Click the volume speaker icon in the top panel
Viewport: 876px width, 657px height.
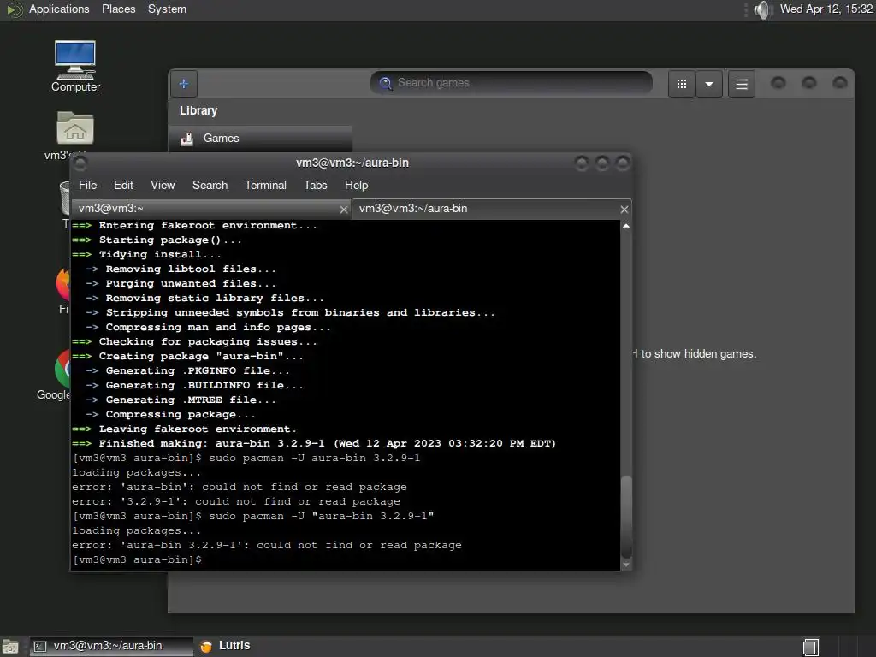click(x=761, y=9)
